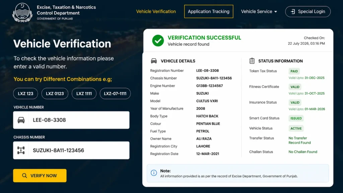
Task: Click engine number G13BB-1234567
Action: click(210, 86)
